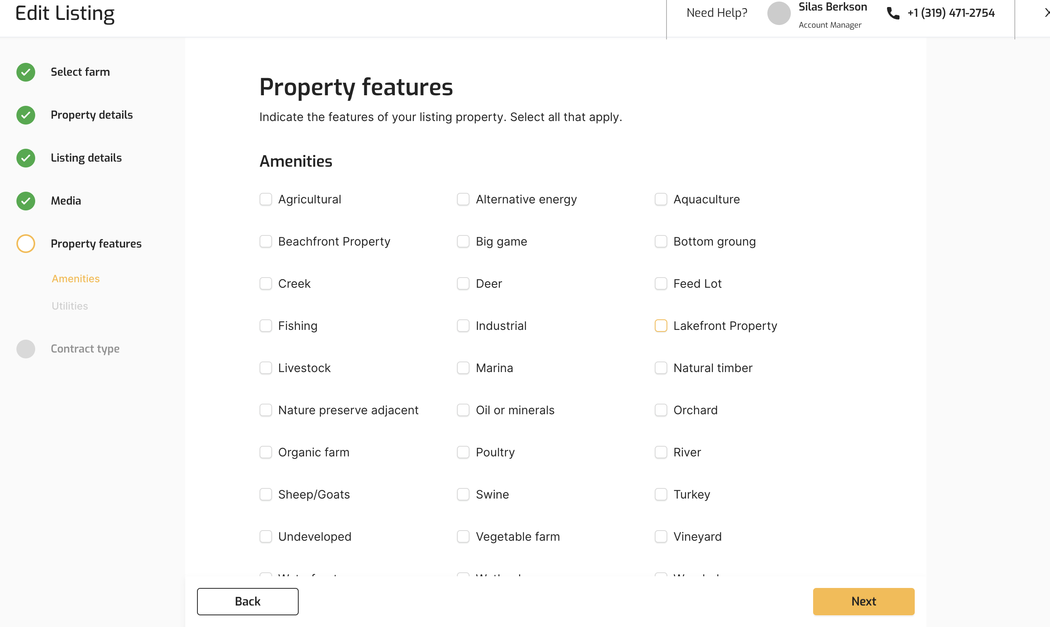Go to the Contract type step
This screenshot has height=627, width=1050.
[x=85, y=349]
